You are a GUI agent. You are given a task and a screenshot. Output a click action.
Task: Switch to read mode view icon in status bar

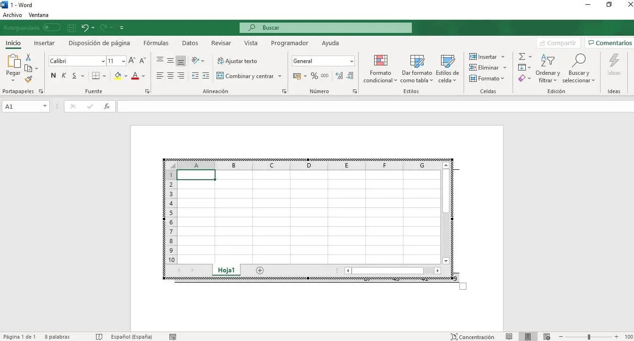[x=509, y=337]
